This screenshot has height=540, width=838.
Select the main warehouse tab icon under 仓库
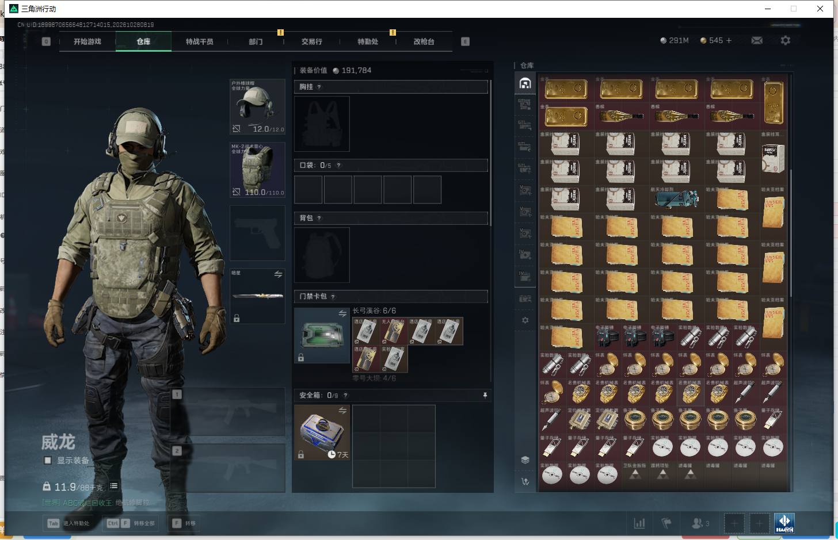pos(525,83)
